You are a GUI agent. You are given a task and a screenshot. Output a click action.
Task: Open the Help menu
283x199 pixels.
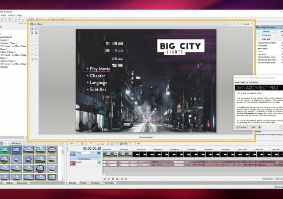tap(19, 15)
